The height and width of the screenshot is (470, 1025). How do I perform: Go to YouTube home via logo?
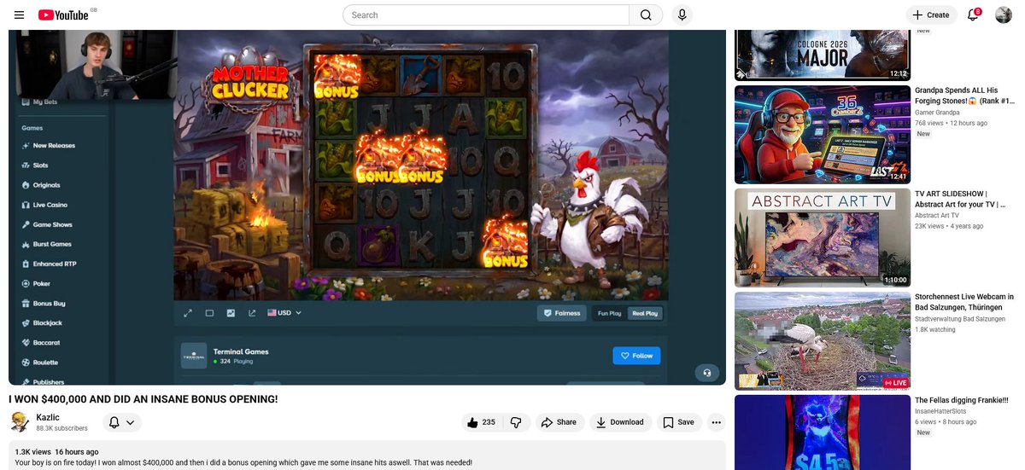62,15
